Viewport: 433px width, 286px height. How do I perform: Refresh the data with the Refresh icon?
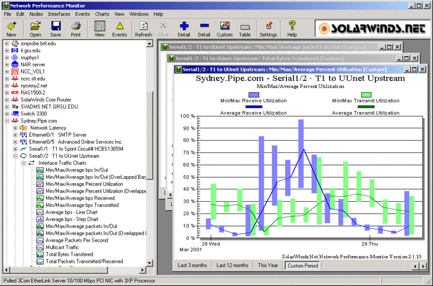pyautogui.click(x=143, y=29)
